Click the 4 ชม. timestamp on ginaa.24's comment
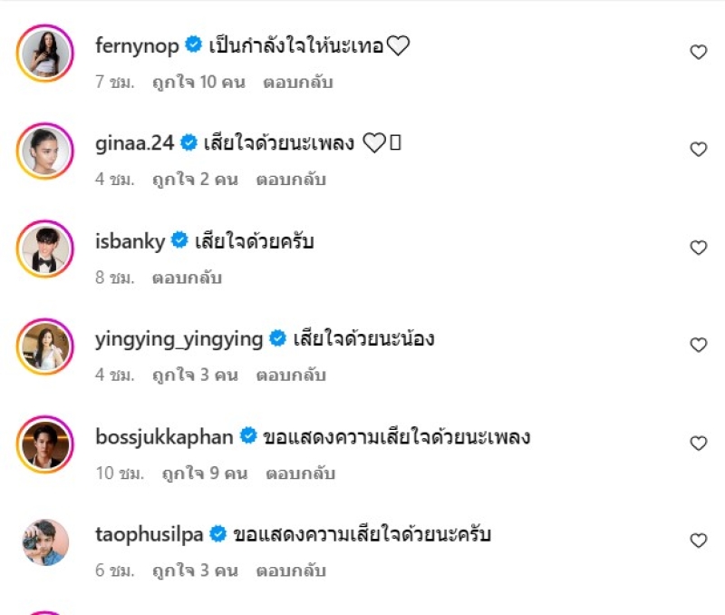The width and height of the screenshot is (725, 615). (x=114, y=180)
